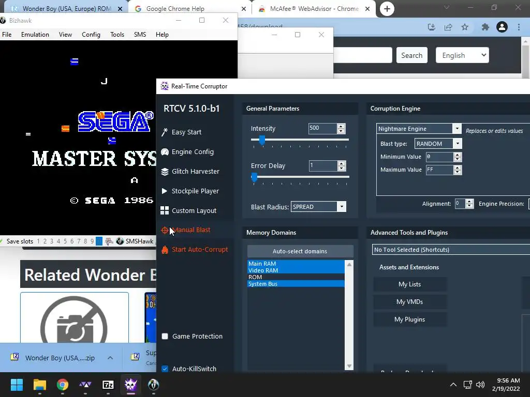
Task: Click Intensity value field showing 500
Action: (x=322, y=128)
